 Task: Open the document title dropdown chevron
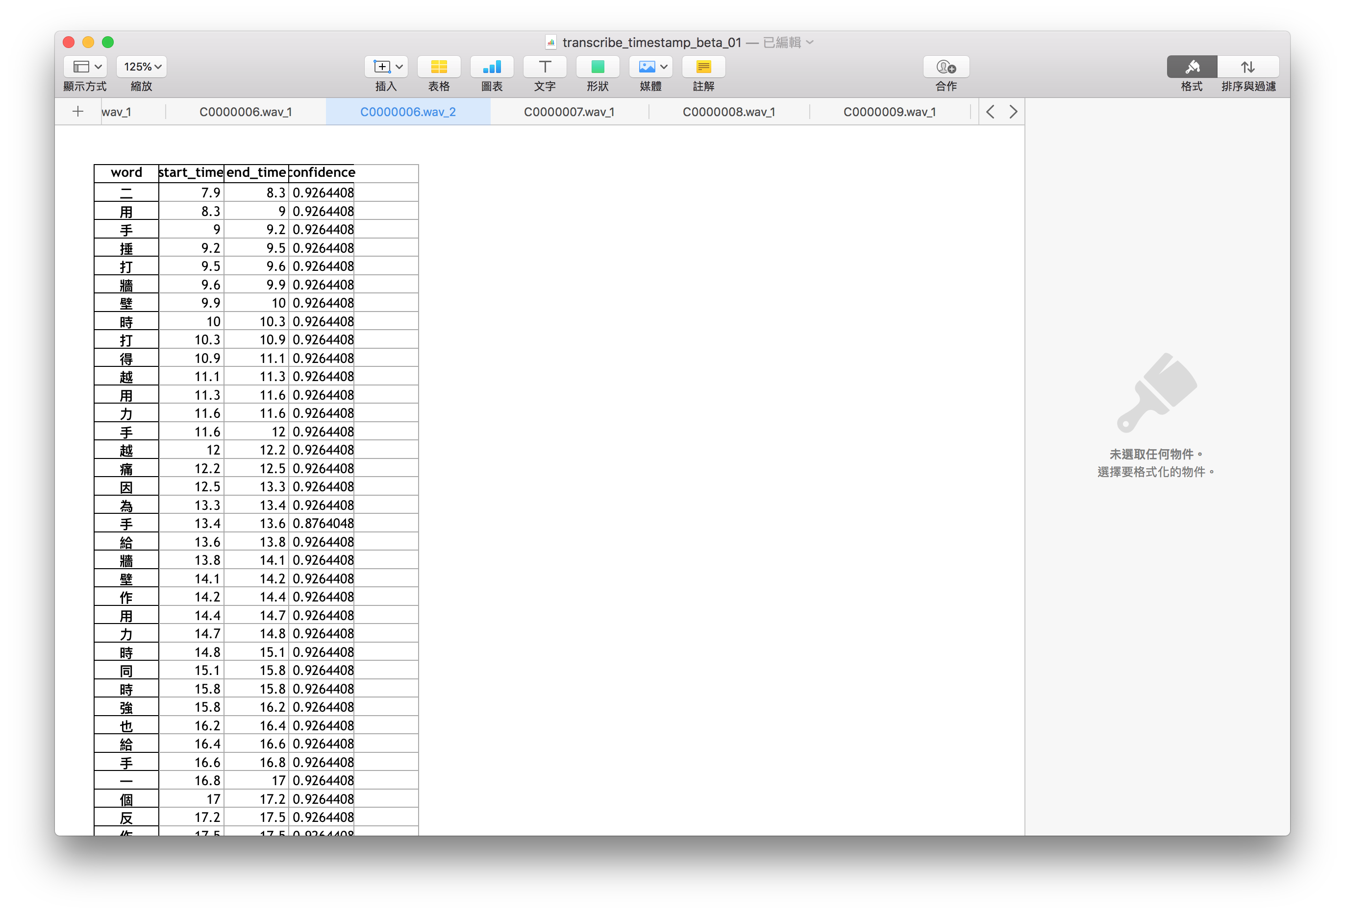click(810, 42)
